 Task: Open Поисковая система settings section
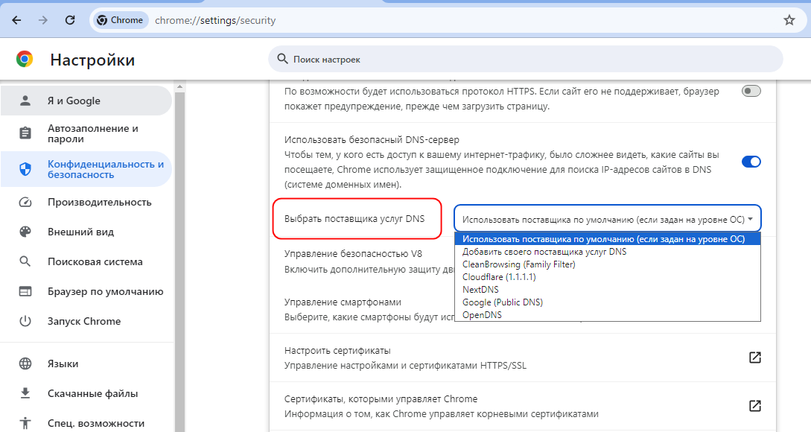click(86, 261)
